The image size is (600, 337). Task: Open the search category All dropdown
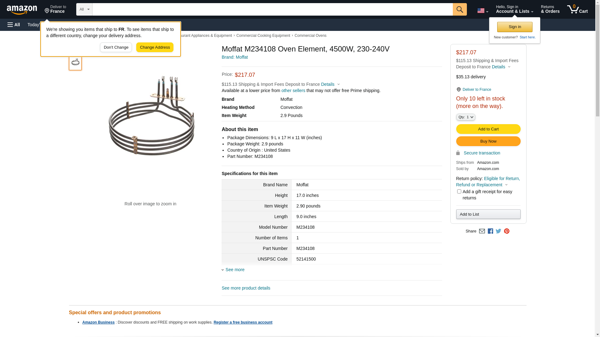tap(84, 9)
